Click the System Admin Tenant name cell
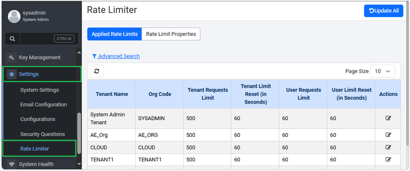410x171 pixels. point(112,119)
